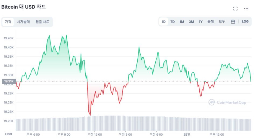Image resolution: width=254 pixels, height=138 pixels.
Task: Open the calendar date range picker
Action: (233, 22)
